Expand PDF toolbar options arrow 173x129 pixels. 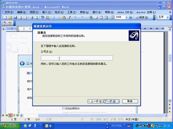coord(15,23)
